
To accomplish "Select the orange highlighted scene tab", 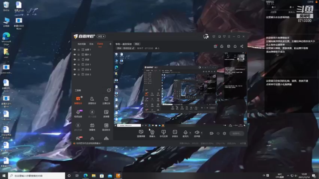I will pos(100,44).
